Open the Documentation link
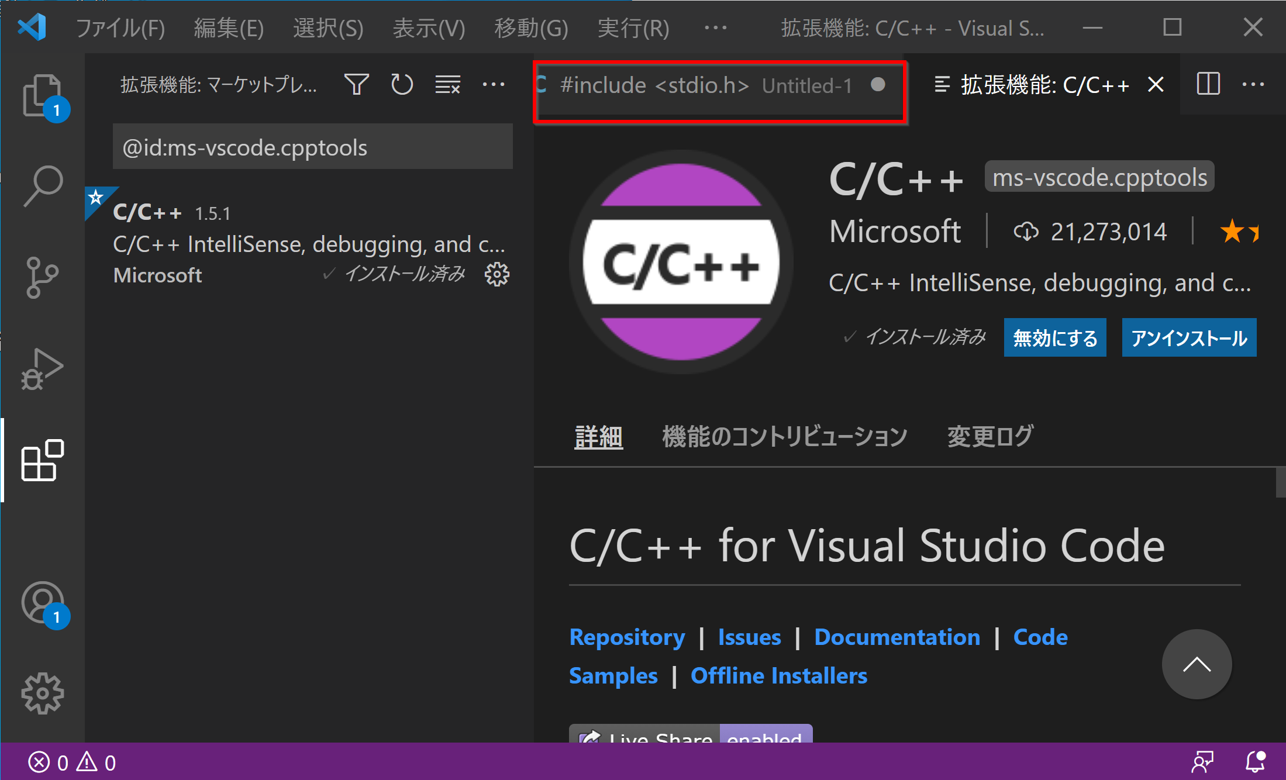Image resolution: width=1286 pixels, height=780 pixels. tap(897, 637)
